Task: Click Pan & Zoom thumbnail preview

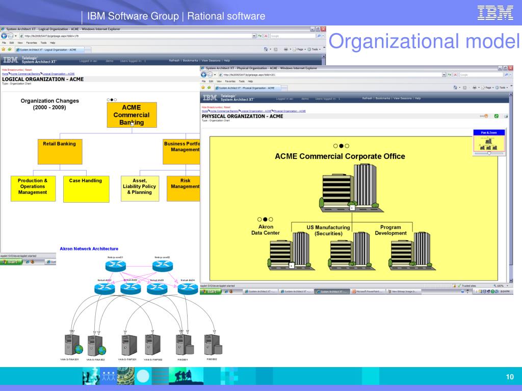Action: point(489,143)
